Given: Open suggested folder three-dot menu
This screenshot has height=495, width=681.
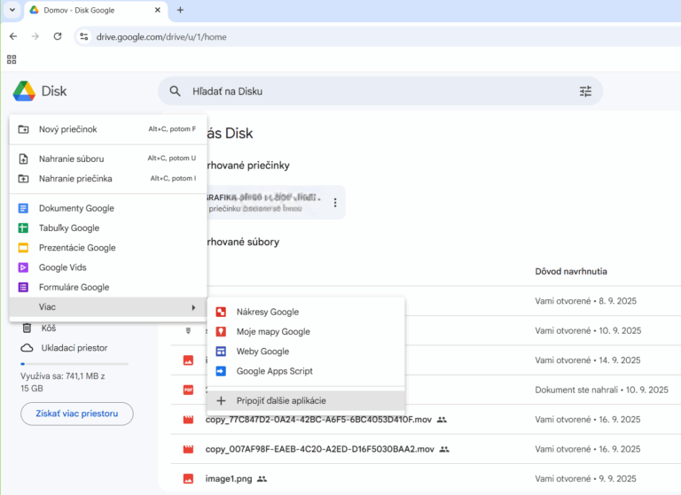Looking at the screenshot, I should point(335,203).
